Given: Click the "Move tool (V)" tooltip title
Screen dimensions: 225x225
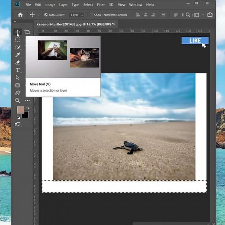Looking at the screenshot, I should (x=40, y=84).
